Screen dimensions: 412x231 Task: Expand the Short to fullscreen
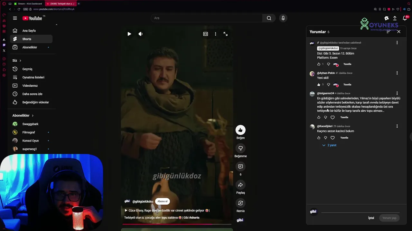pos(226,34)
